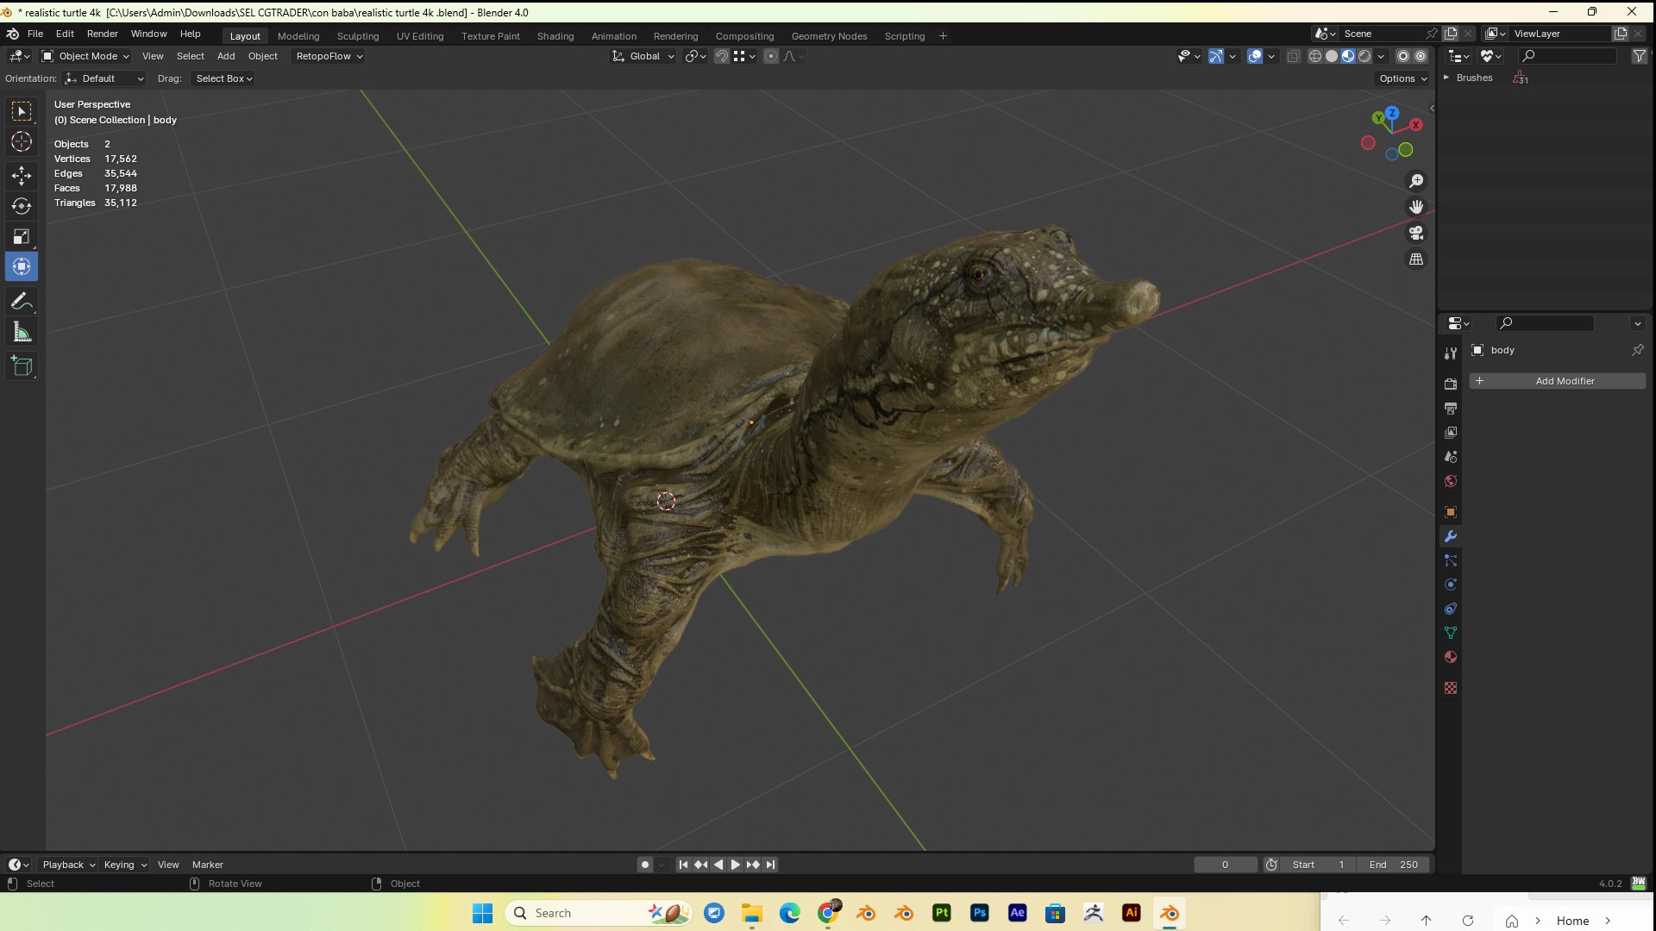Toggle X-ray view button
This screenshot has height=931, width=1656.
pyautogui.click(x=1293, y=56)
